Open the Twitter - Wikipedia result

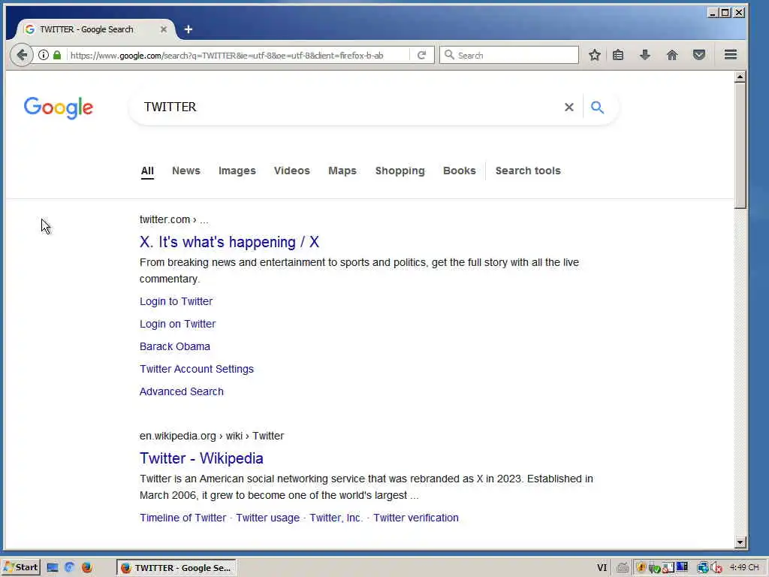point(201,458)
